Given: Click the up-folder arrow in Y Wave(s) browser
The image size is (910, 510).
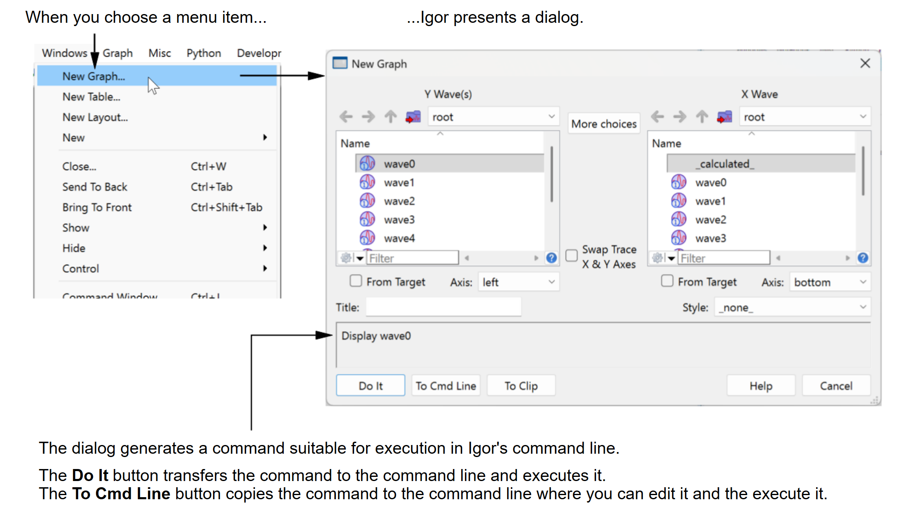Looking at the screenshot, I should pyautogui.click(x=390, y=117).
